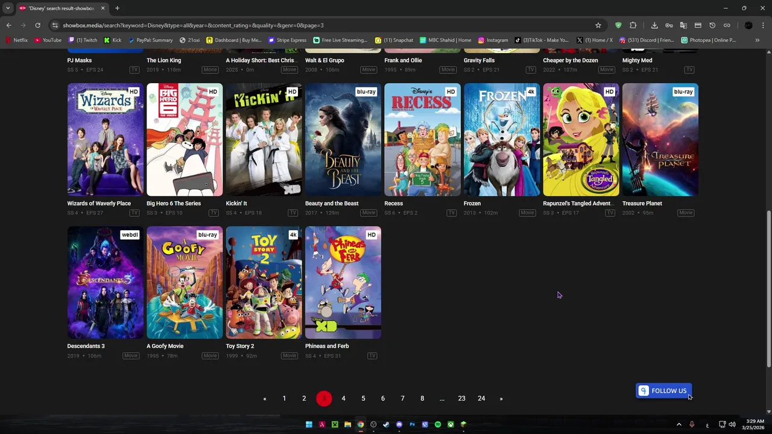Click The Lion King title
Screen dimensions: 772x434
point(163,60)
